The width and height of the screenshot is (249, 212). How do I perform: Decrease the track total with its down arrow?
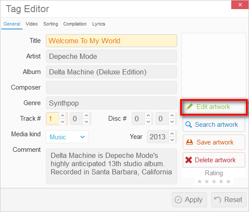coord(86,122)
